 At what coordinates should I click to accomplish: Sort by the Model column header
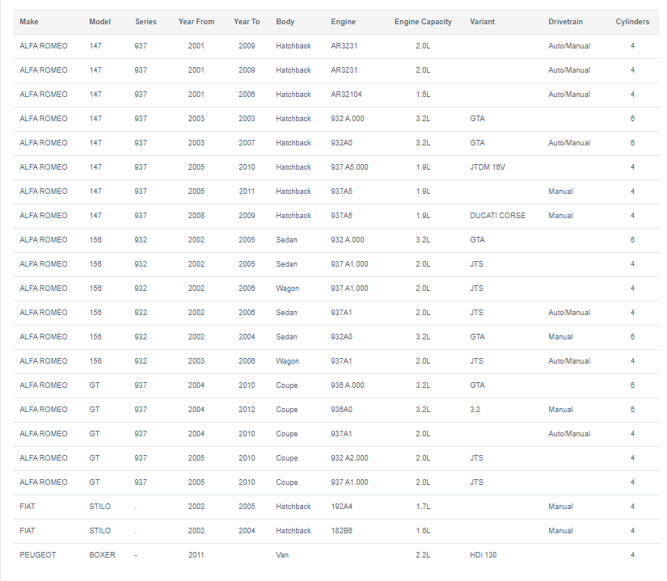pos(99,22)
